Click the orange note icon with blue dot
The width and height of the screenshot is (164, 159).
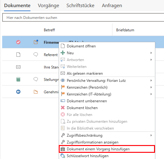36,42
